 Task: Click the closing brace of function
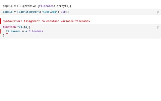(x=4, y=36)
